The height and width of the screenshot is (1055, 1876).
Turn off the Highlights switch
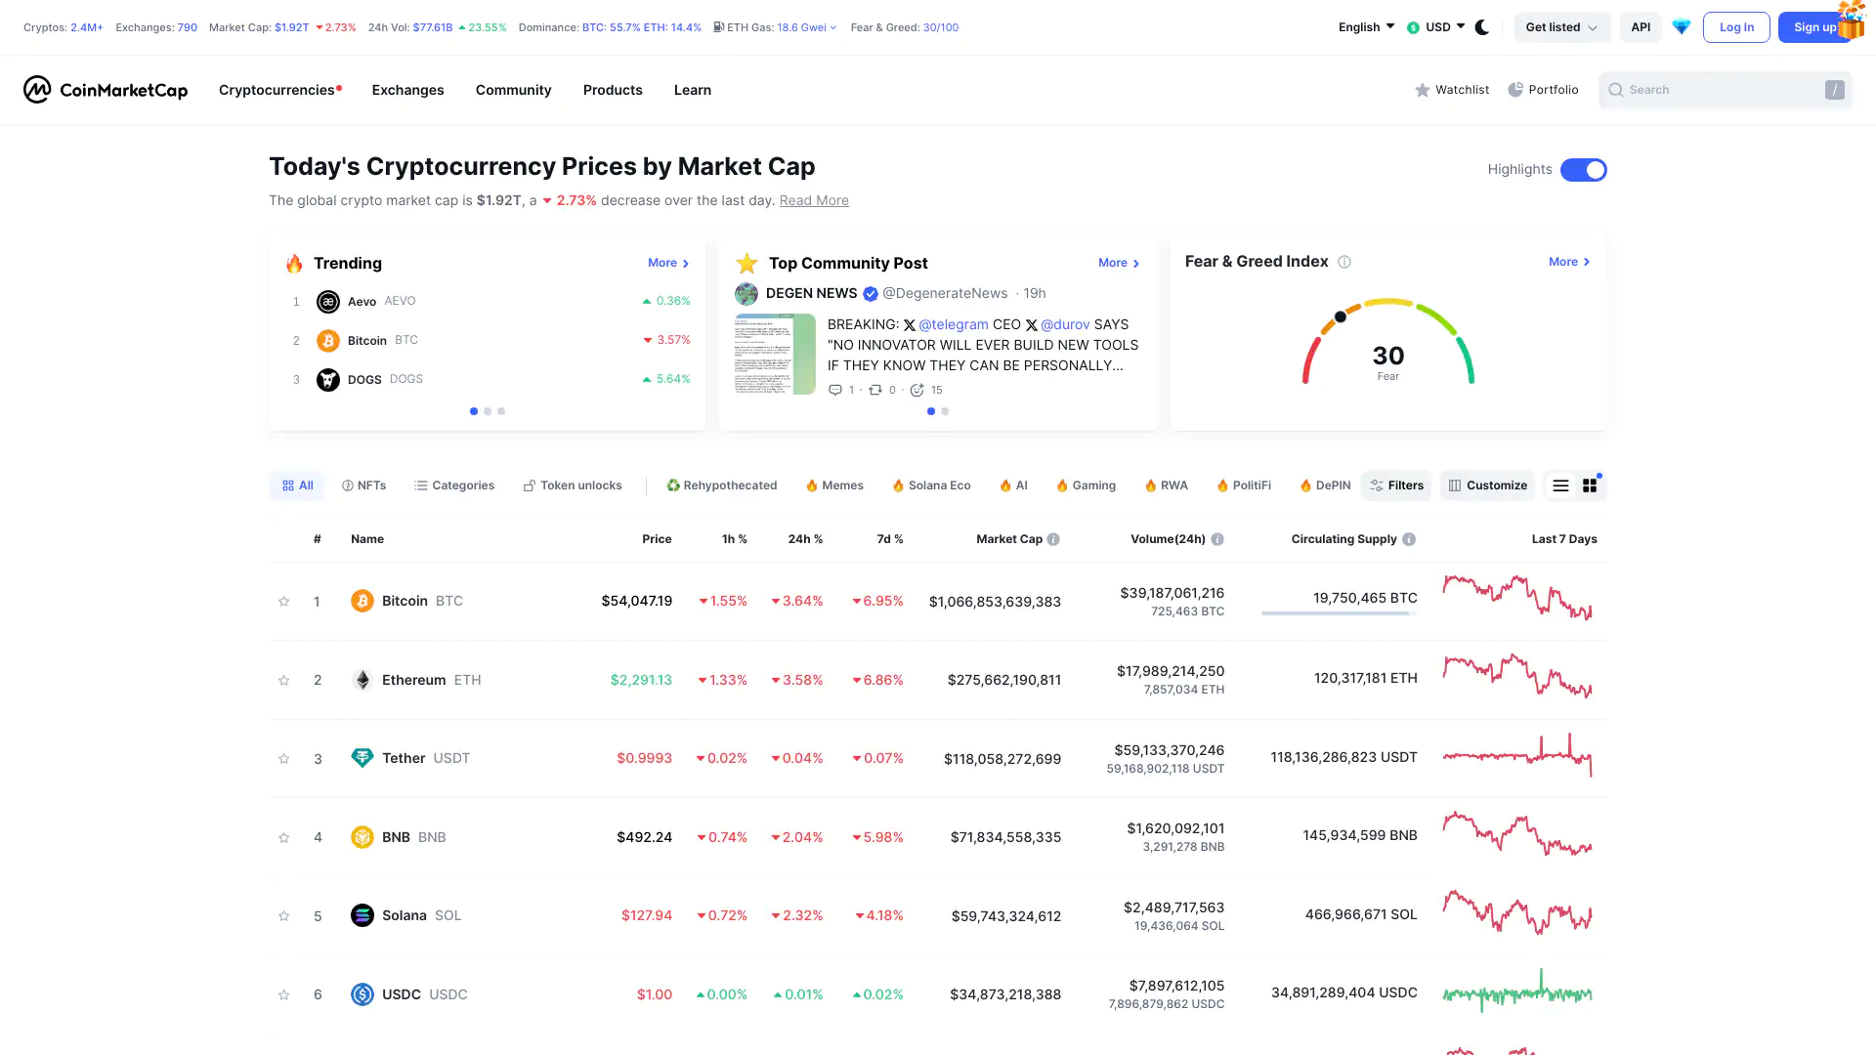tap(1583, 170)
